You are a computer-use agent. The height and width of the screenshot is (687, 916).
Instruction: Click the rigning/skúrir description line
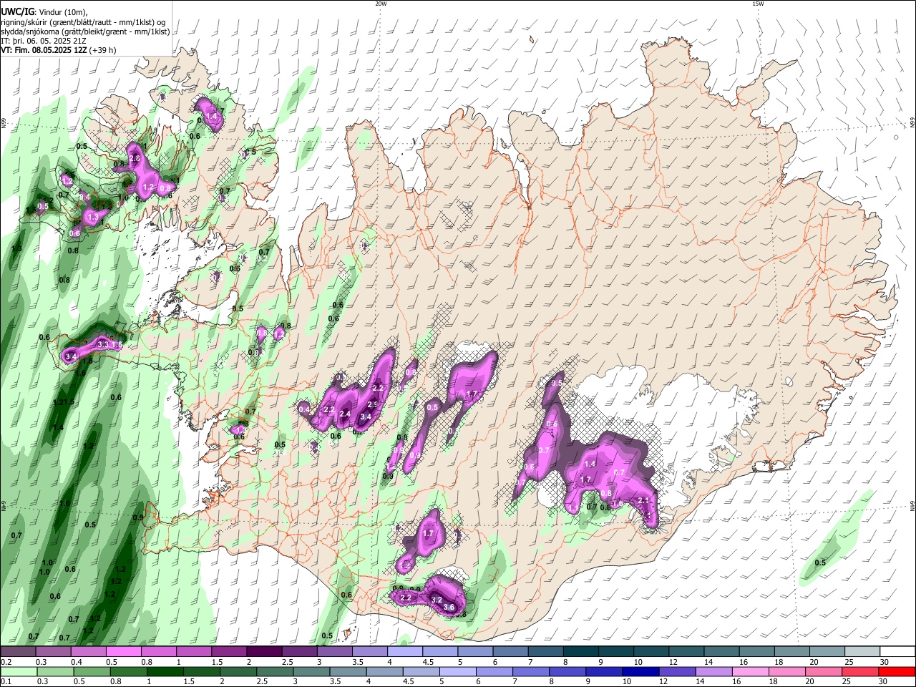pos(83,21)
